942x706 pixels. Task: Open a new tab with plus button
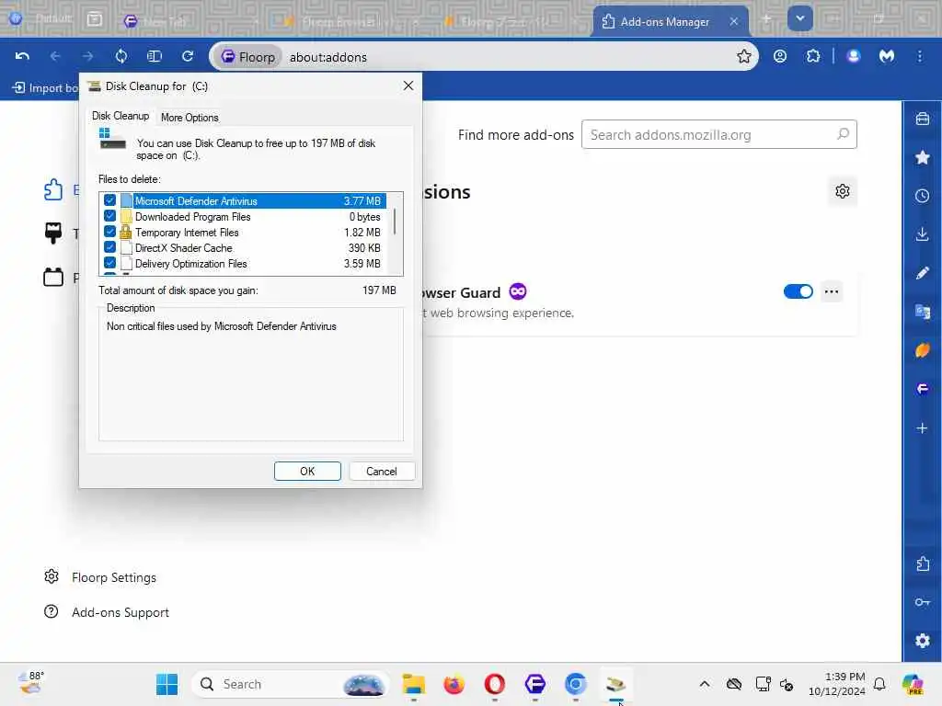tap(766, 19)
